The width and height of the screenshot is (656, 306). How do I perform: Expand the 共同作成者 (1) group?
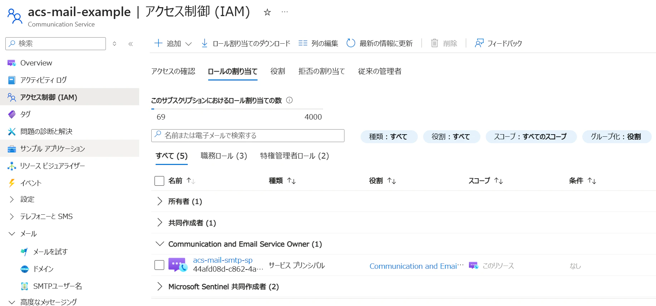(160, 223)
